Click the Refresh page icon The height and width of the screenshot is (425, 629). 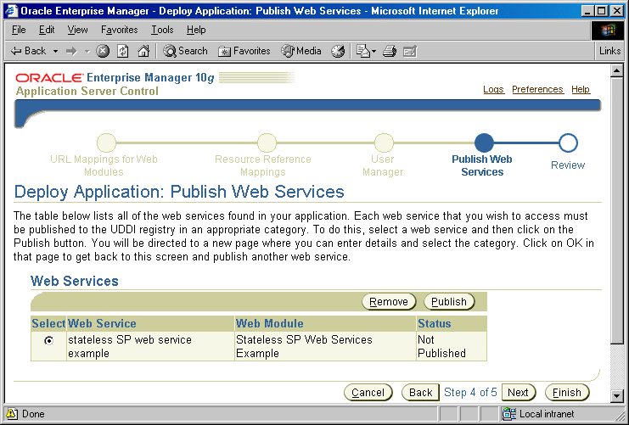coord(123,51)
